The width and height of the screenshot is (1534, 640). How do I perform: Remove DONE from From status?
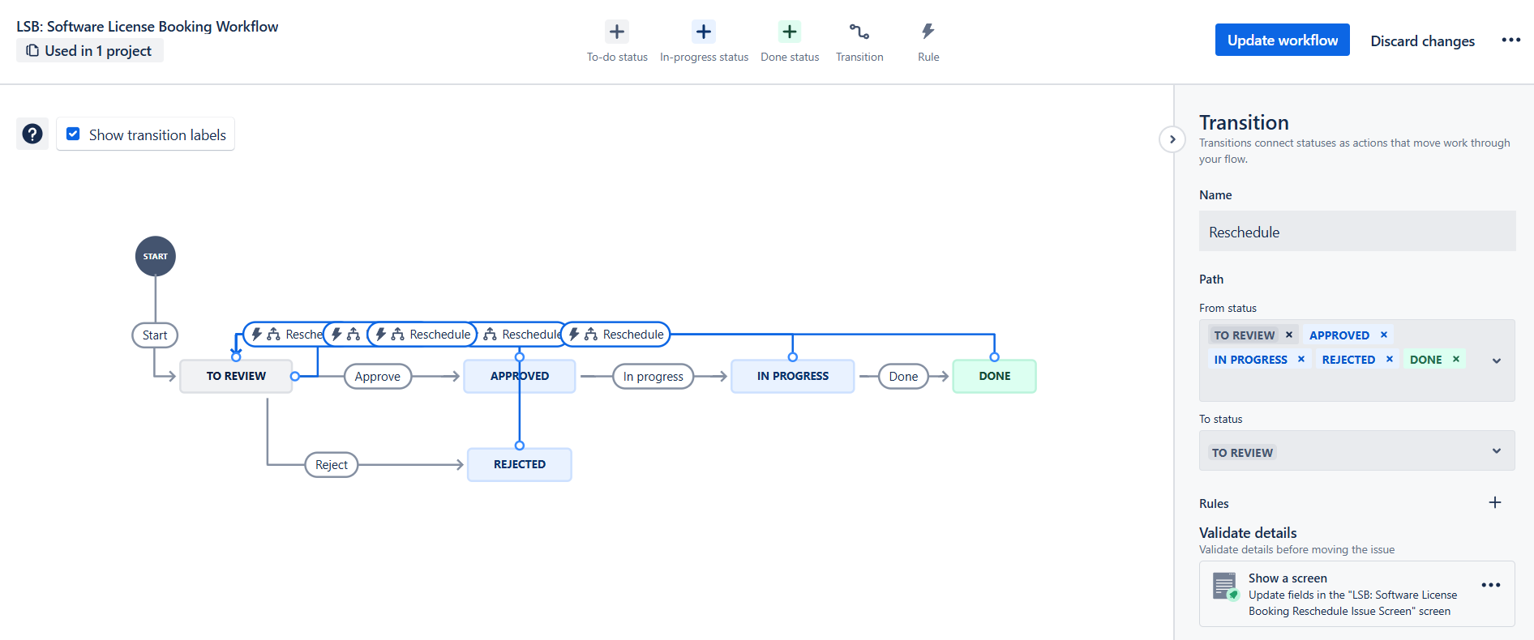1456,359
